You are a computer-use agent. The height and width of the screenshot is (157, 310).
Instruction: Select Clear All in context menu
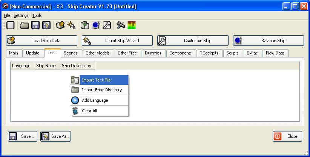99,111
